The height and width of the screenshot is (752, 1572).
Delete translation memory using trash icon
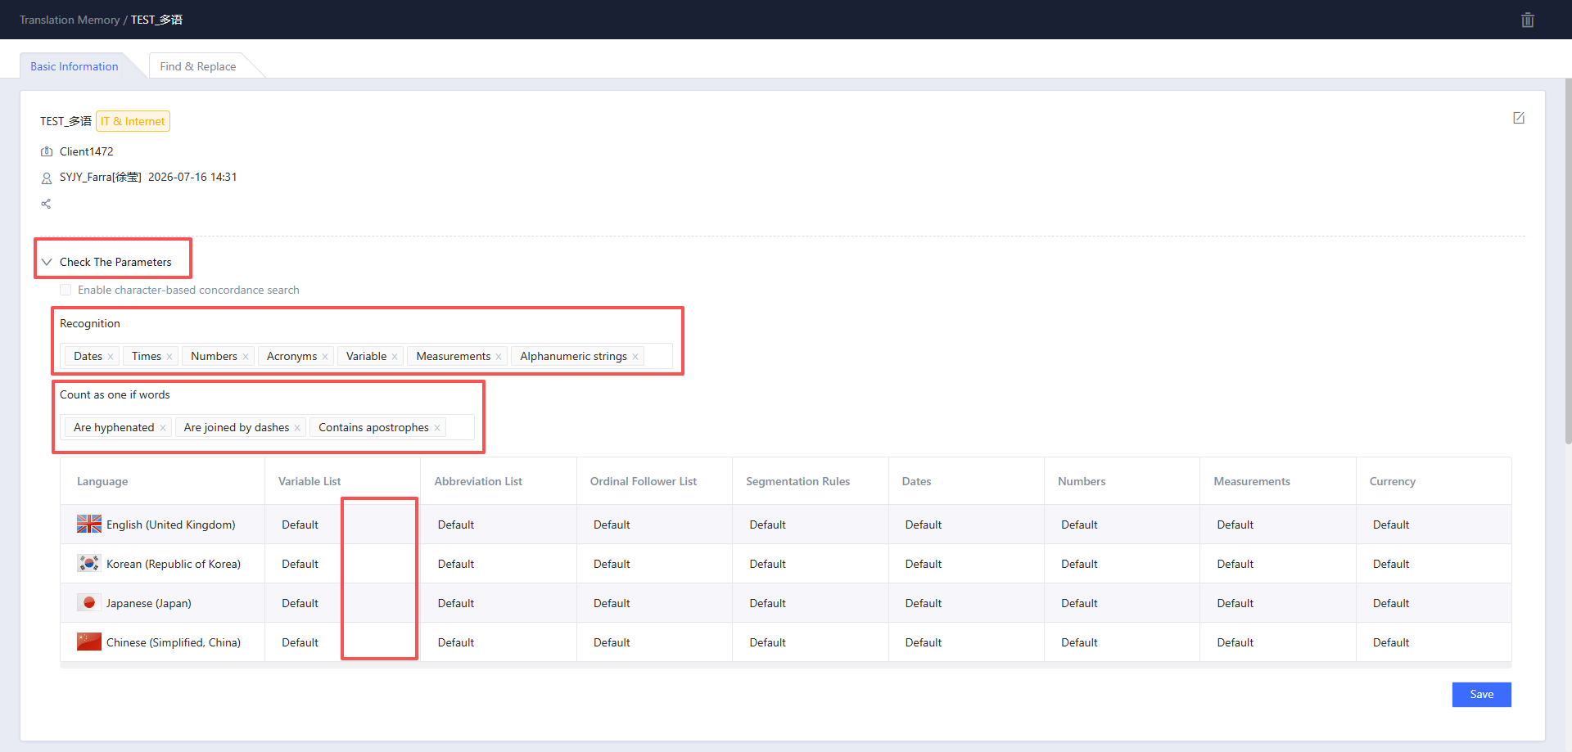coord(1527,20)
